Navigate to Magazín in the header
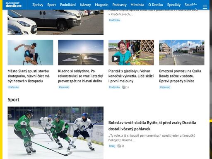Viewport: 212px width, 159px height. (x=101, y=5)
